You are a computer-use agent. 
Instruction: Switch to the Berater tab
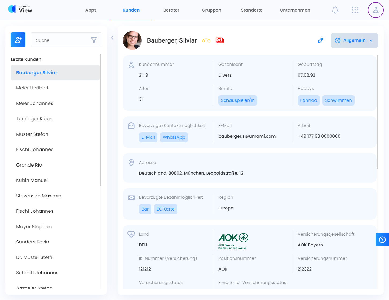171,10
